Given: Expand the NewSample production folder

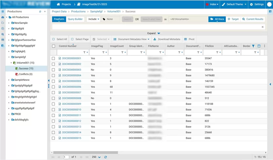Looking at the screenshot, I should [9, 23].
